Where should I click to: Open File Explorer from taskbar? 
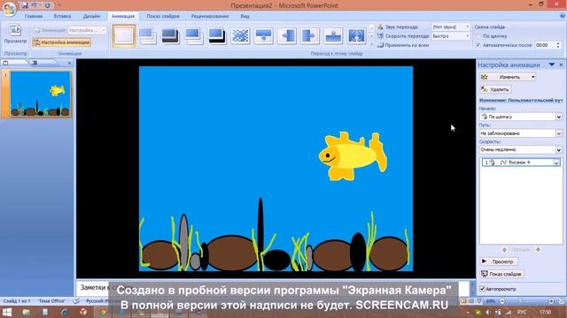pos(26,312)
